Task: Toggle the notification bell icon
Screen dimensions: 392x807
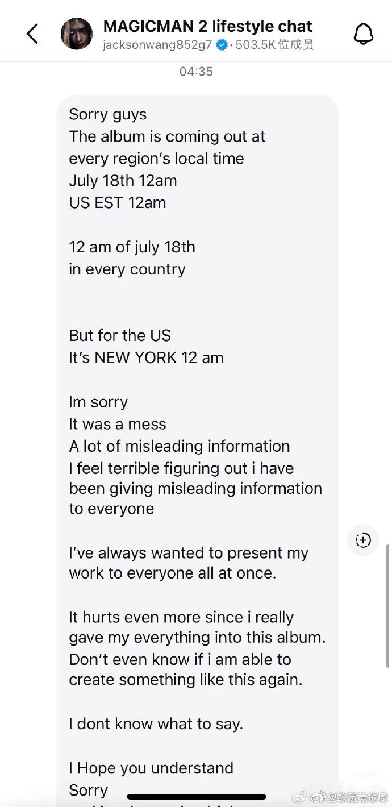Action: point(364,34)
